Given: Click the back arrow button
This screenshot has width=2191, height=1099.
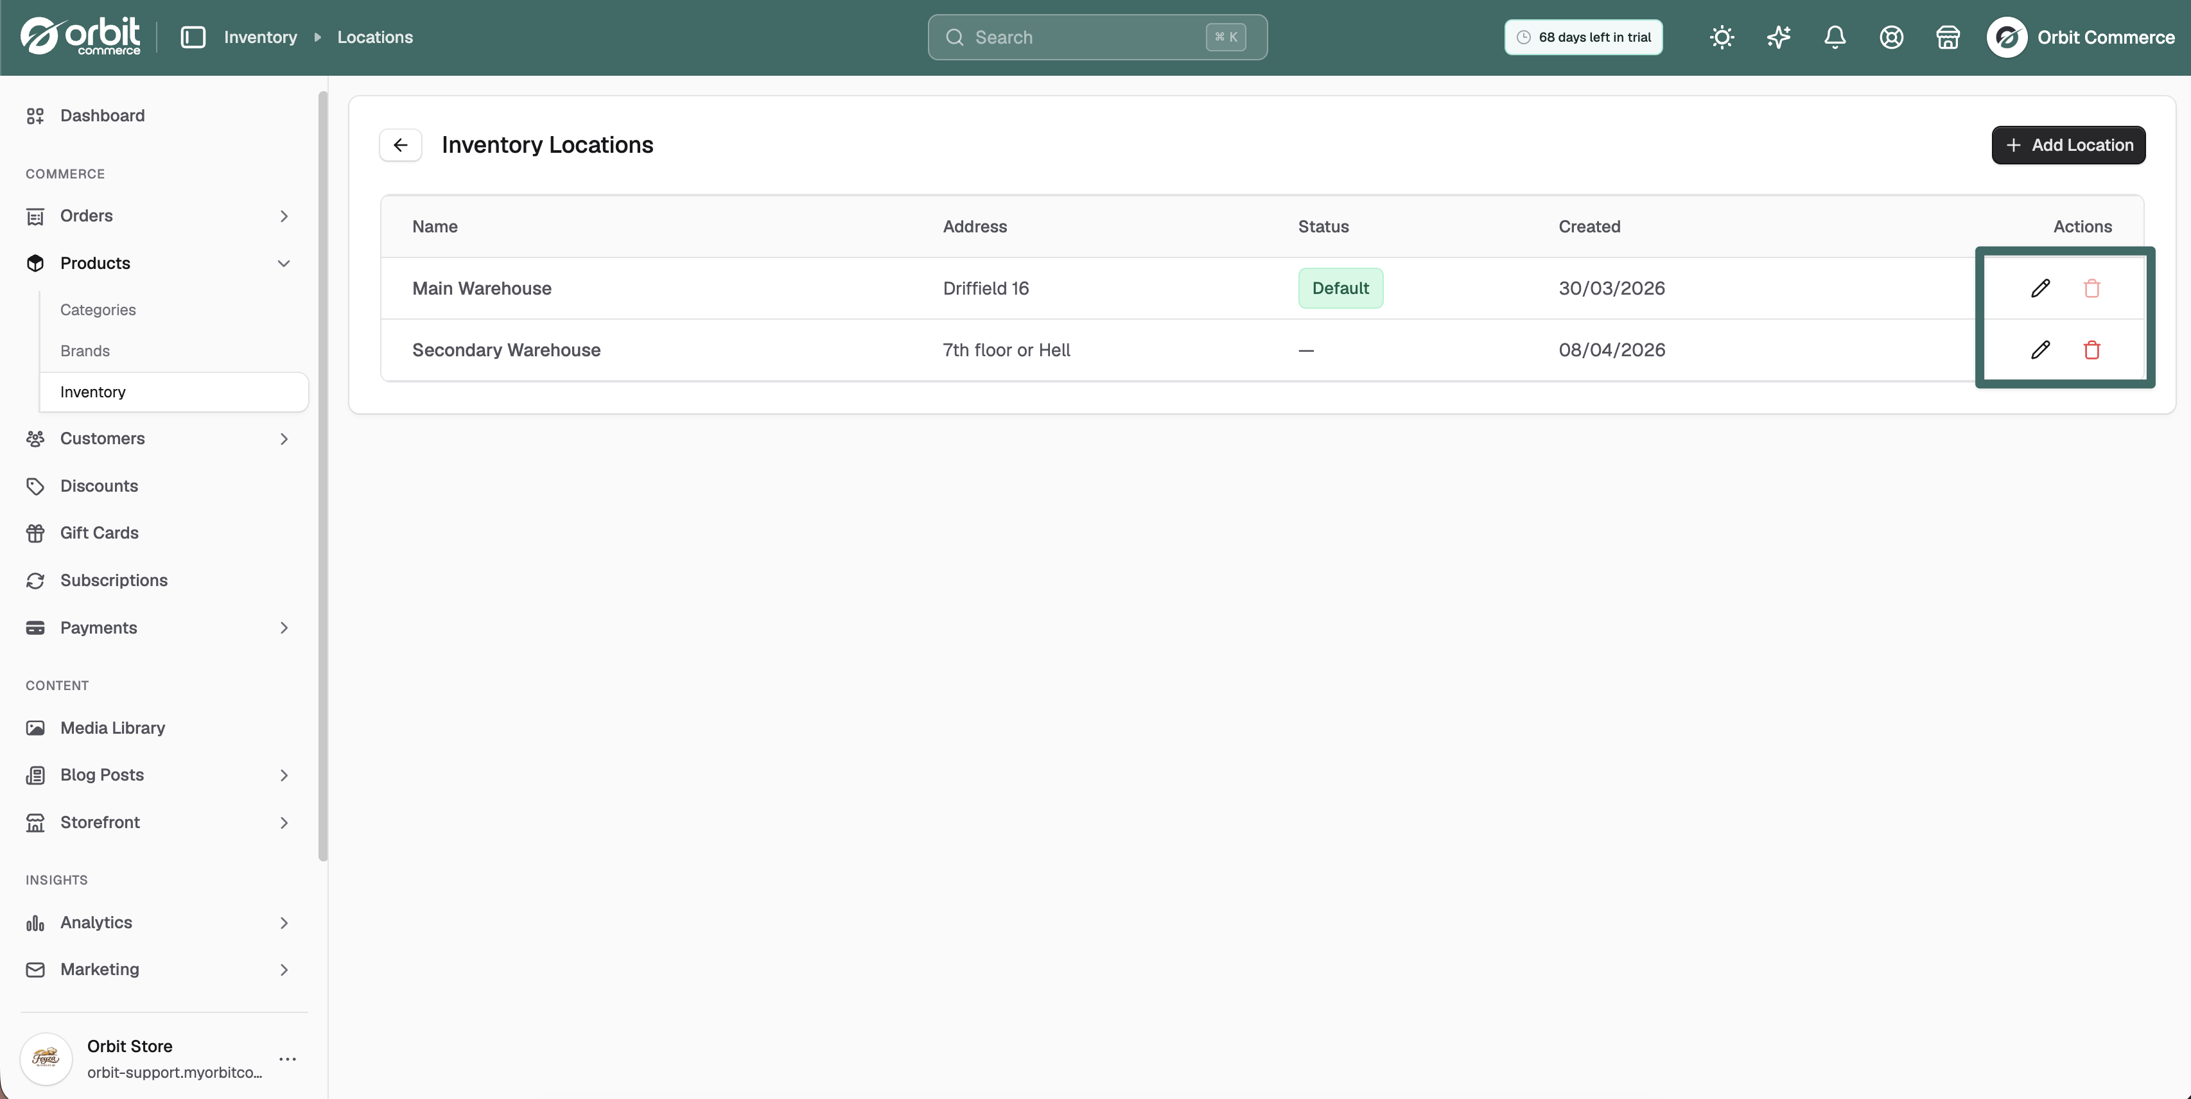Looking at the screenshot, I should point(401,145).
